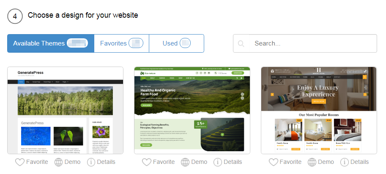Viewport: 386px width, 174px height.
Task: Click the globe Demo icon under GeneratePress
Action: point(58,162)
